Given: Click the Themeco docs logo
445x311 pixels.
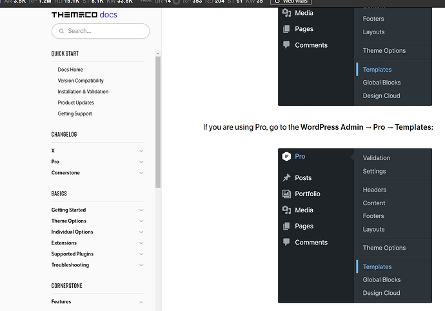Looking at the screenshot, I should tap(84, 14).
